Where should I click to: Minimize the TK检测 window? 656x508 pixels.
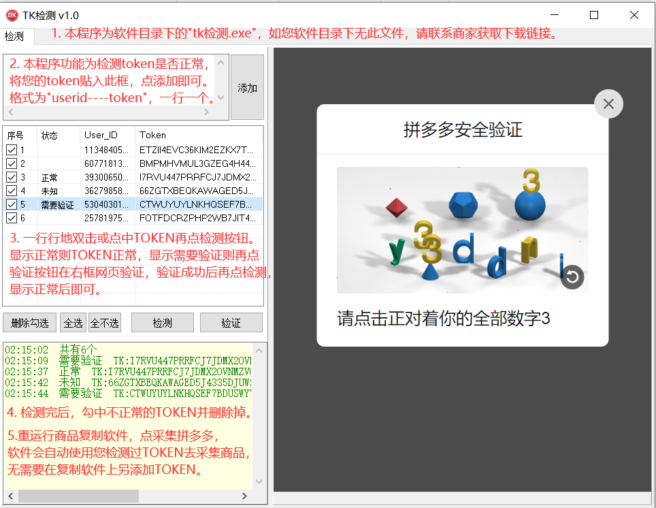555,15
